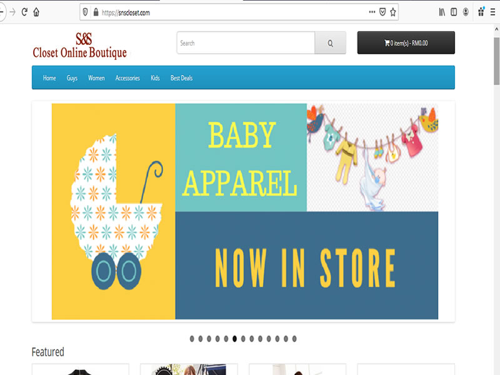Viewport: 500px width, 375px height.
Task: Open the hamburger application menu
Action: [492, 12]
